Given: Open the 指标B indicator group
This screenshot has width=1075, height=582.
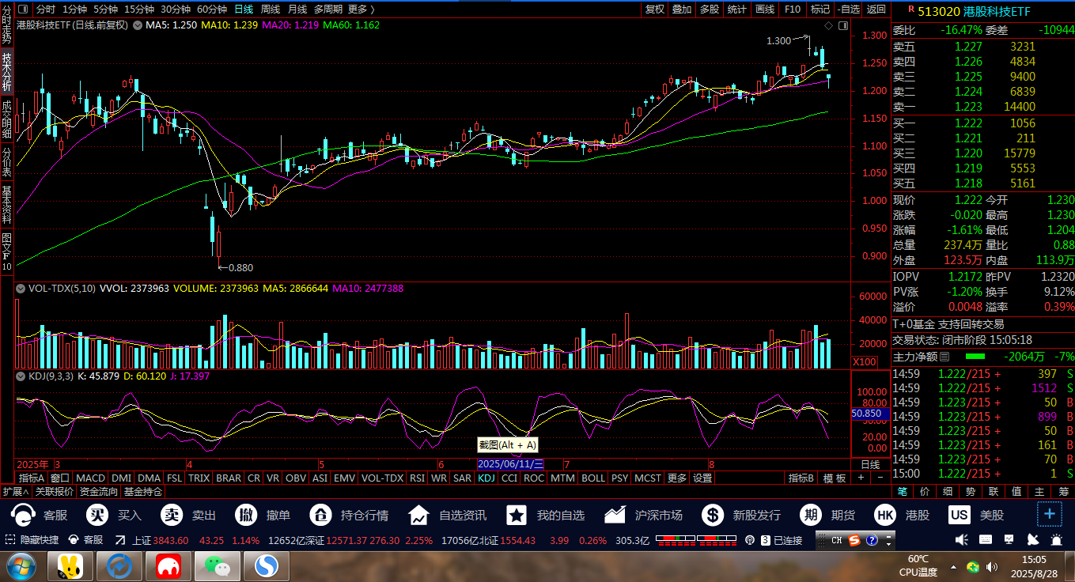Looking at the screenshot, I should (801, 478).
